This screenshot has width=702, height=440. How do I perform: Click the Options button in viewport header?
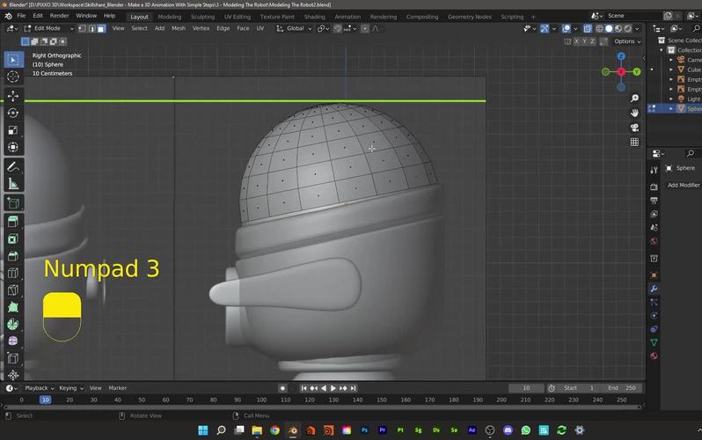click(625, 41)
